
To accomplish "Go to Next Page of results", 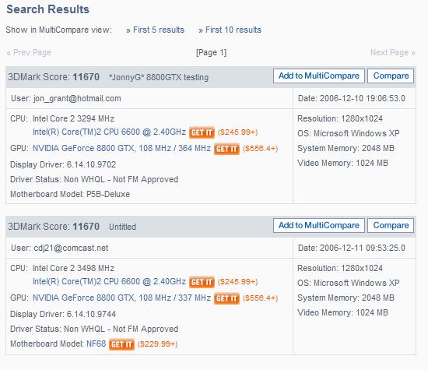I will [392, 52].
